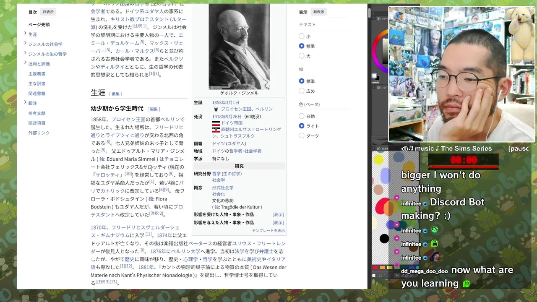The height and width of the screenshot is (302, 537).
Task: Open the カール・マルクス link
Action: [x=134, y=51]
